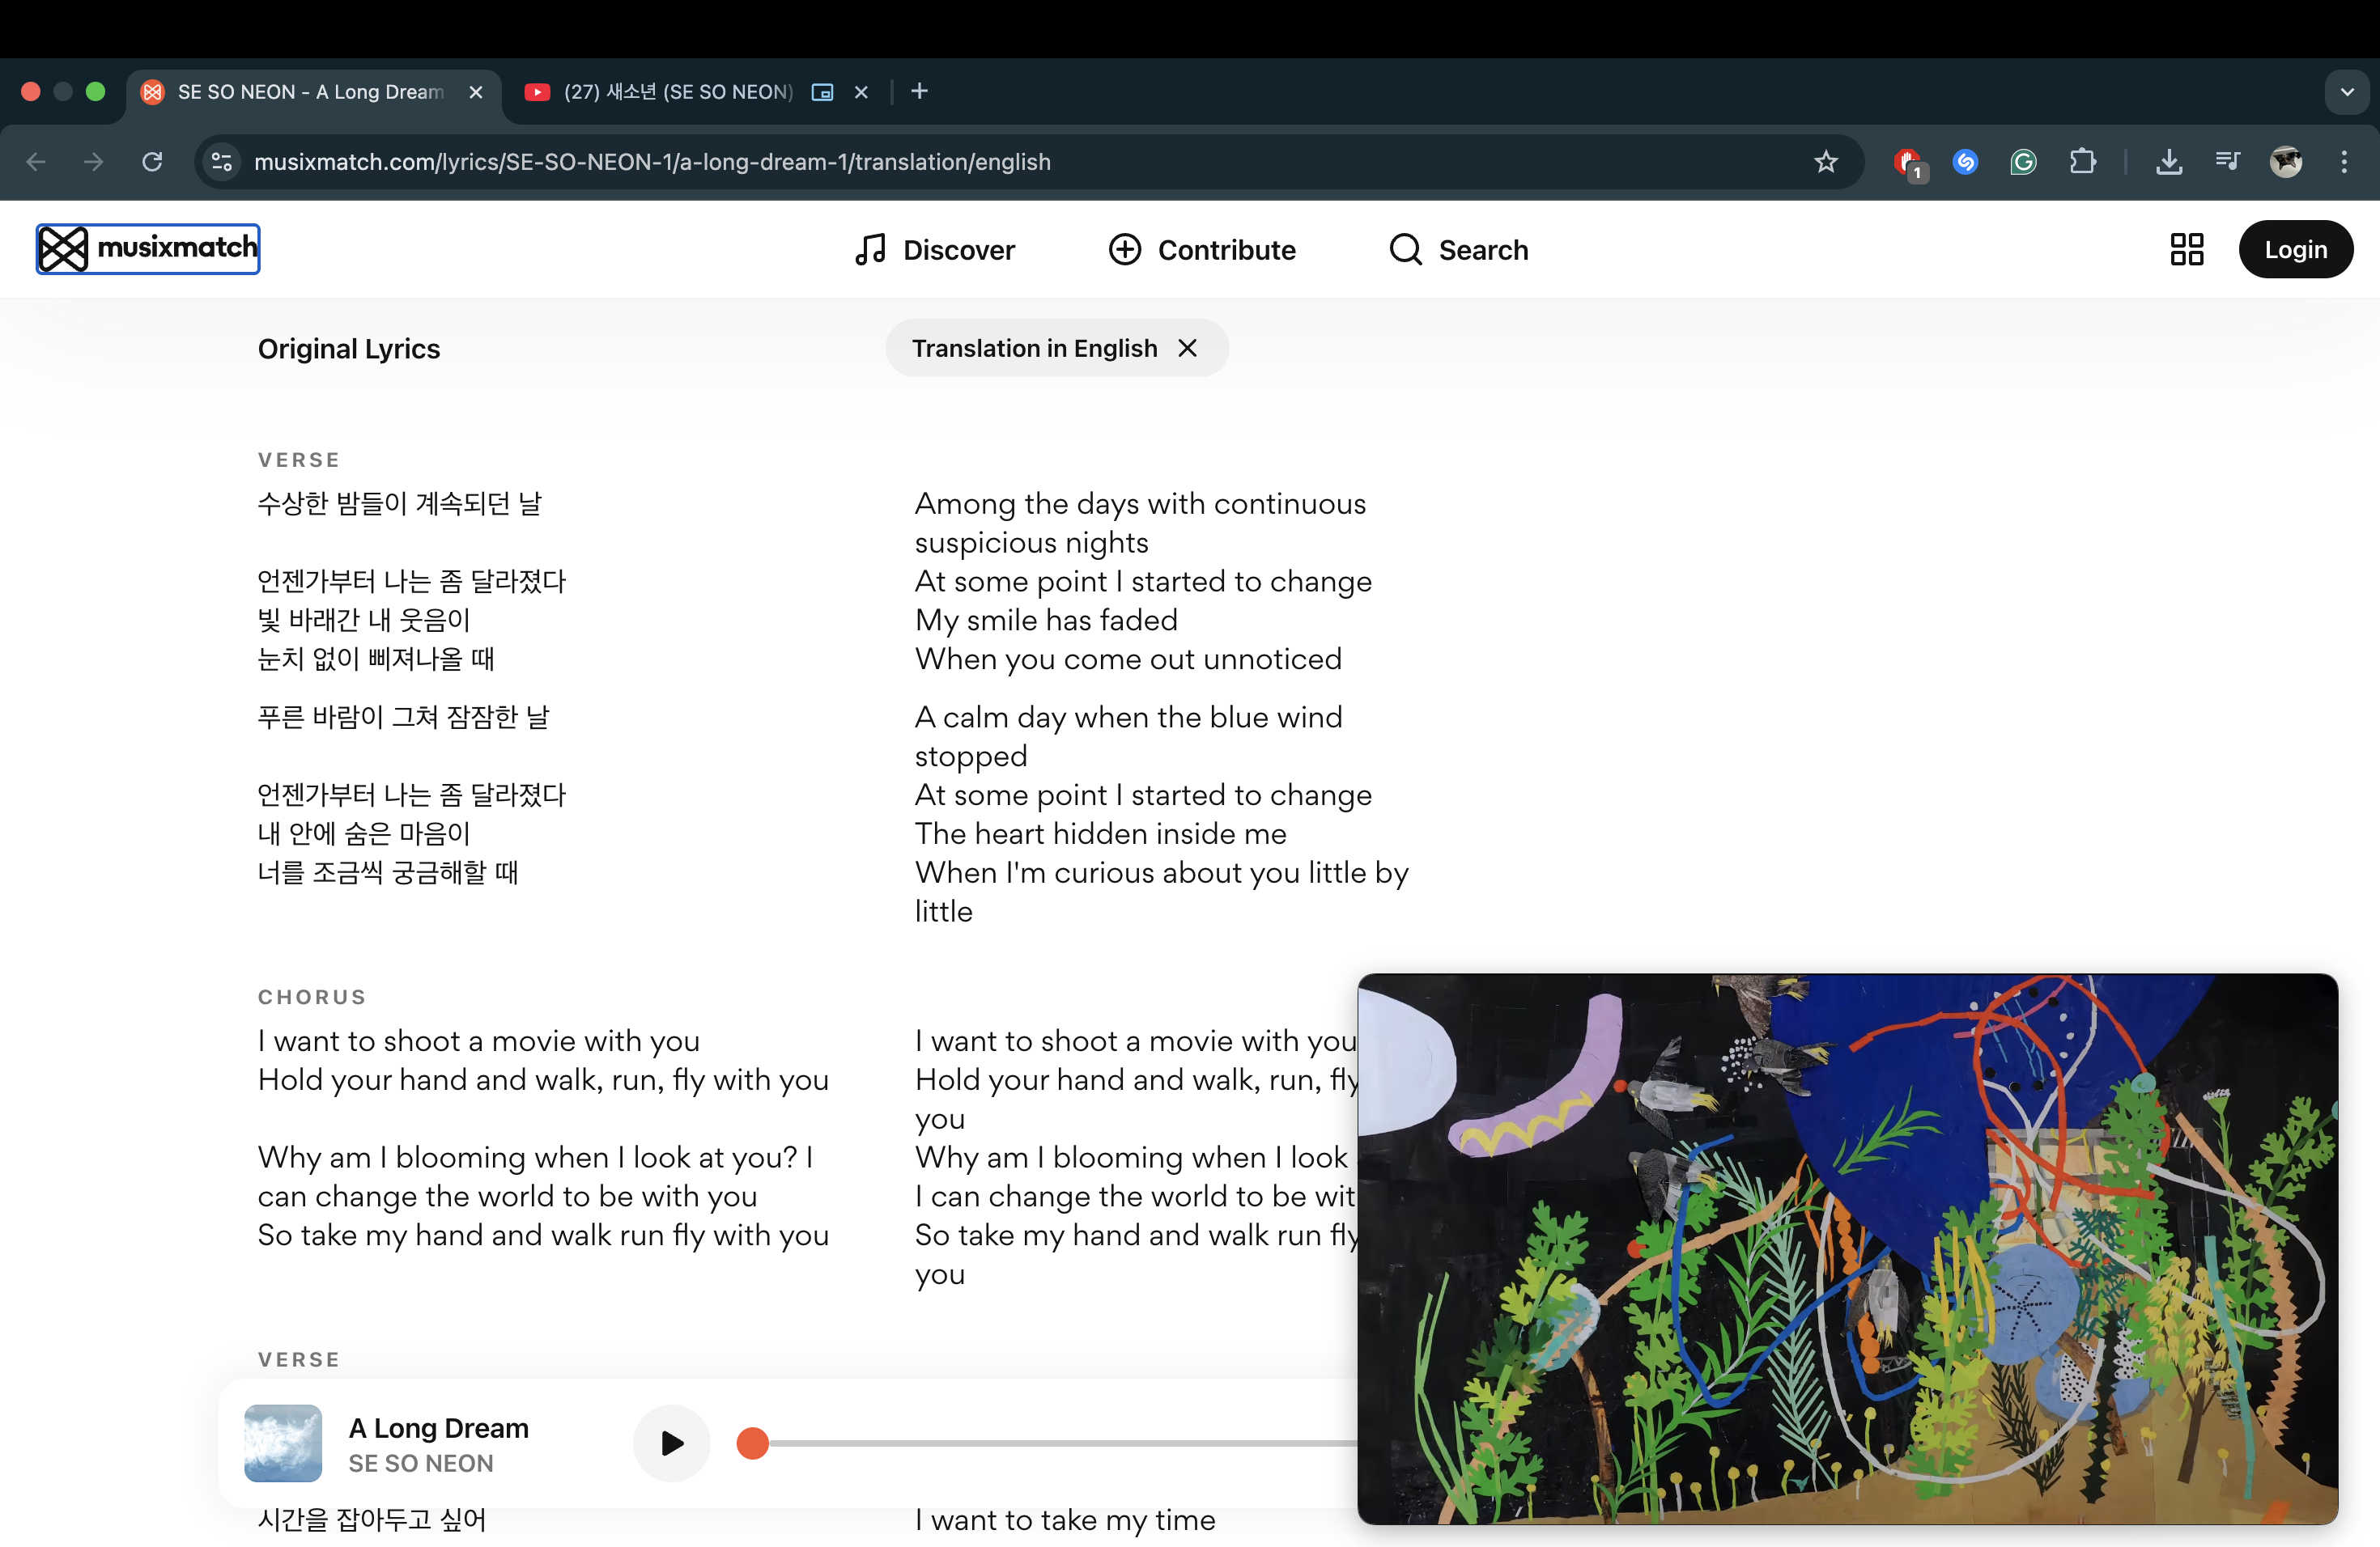The height and width of the screenshot is (1547, 2380).
Task: Toggle picture-in-picture on the YouTube tab
Action: [x=822, y=92]
